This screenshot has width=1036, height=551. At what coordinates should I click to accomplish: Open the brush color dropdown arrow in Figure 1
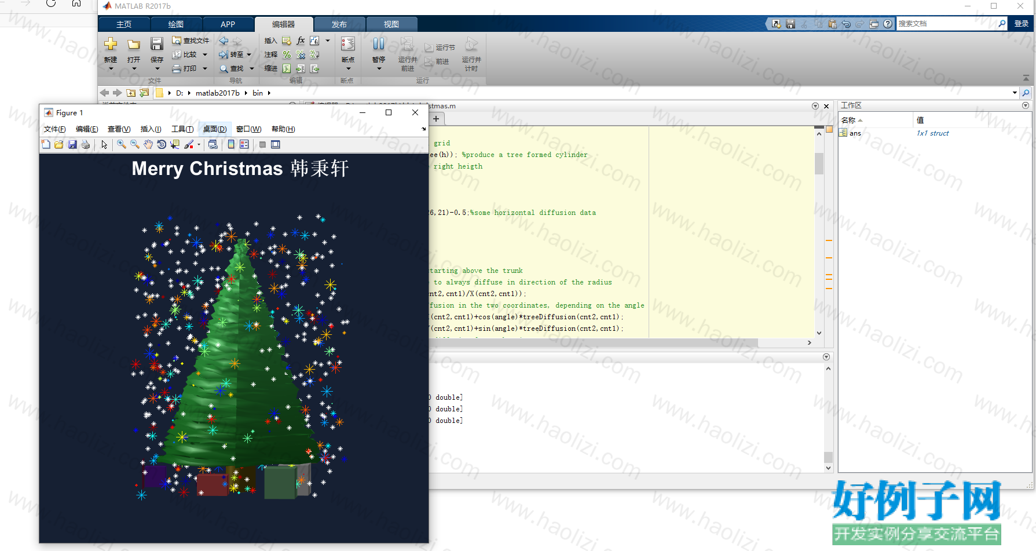coord(199,145)
